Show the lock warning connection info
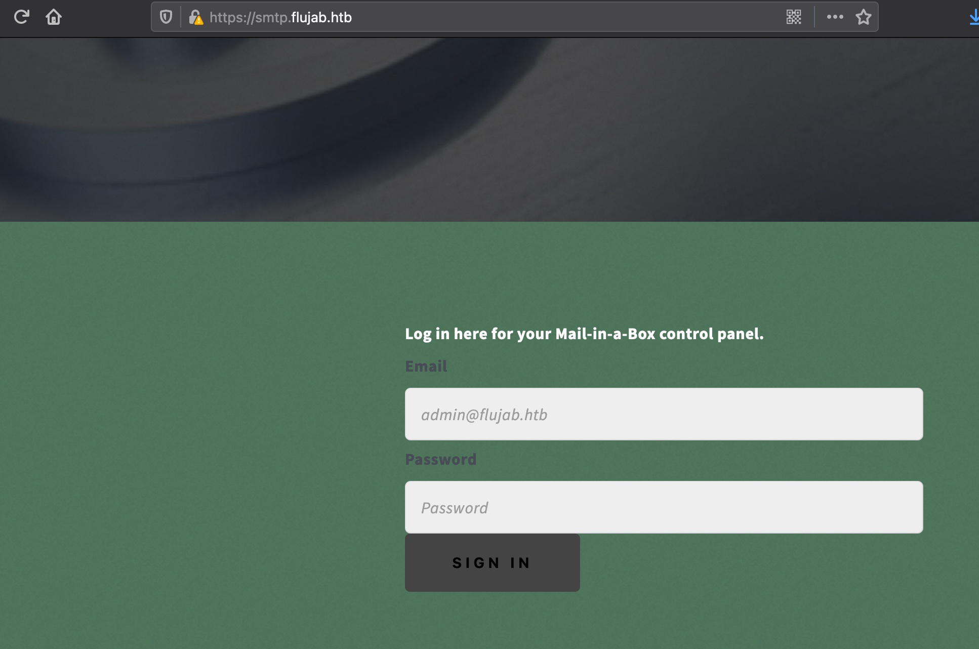 pyautogui.click(x=196, y=18)
